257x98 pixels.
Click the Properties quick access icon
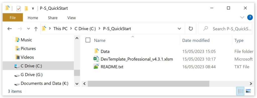(x=19, y=8)
